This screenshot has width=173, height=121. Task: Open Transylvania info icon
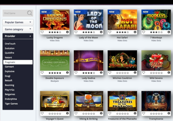tap(169, 113)
